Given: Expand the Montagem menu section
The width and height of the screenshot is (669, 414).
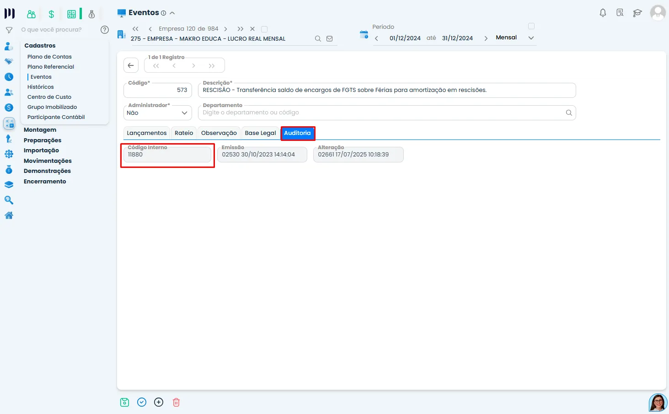Looking at the screenshot, I should coord(40,130).
